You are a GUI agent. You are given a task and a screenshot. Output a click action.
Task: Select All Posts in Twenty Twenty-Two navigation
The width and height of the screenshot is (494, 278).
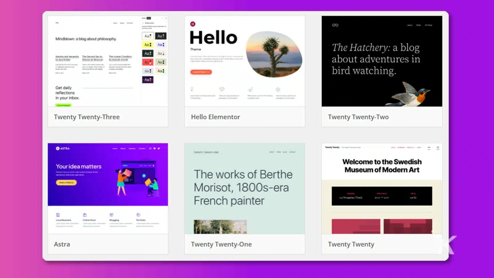(429, 25)
